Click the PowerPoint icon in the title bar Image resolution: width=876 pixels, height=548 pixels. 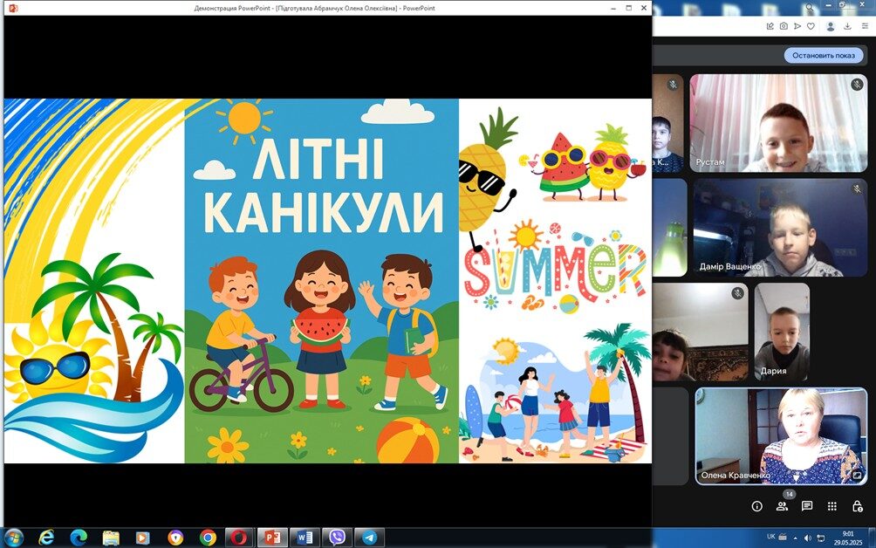point(13,8)
